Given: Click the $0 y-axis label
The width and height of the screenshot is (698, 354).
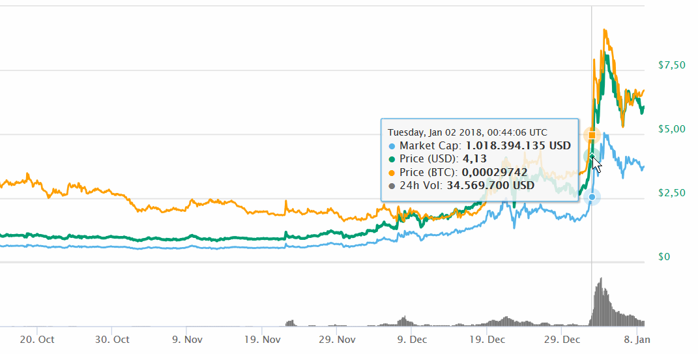Looking at the screenshot, I should [663, 257].
